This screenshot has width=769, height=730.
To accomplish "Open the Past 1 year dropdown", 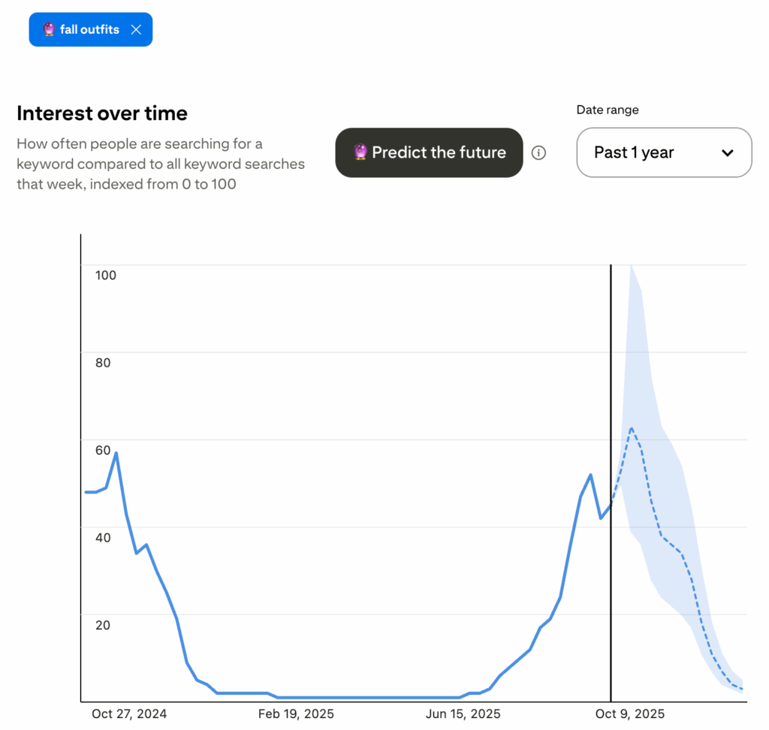I will (x=664, y=153).
